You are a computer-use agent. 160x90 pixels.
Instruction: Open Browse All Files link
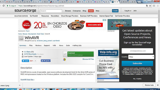pos(88,59)
